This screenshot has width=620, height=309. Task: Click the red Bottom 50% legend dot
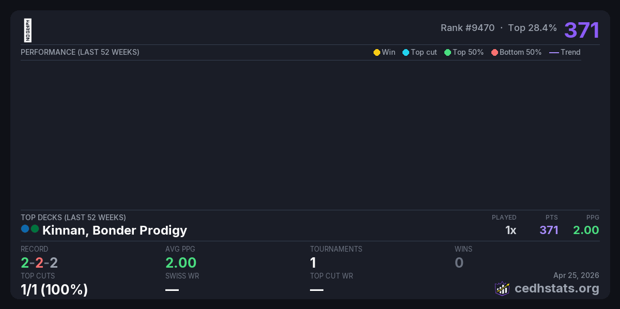click(494, 52)
